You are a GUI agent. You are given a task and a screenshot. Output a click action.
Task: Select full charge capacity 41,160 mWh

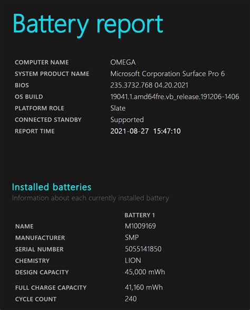point(144,287)
